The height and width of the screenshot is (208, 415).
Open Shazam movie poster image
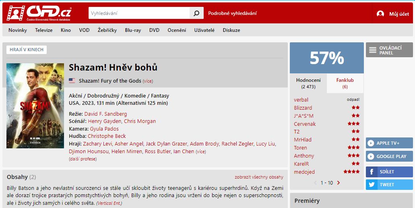click(x=35, y=106)
